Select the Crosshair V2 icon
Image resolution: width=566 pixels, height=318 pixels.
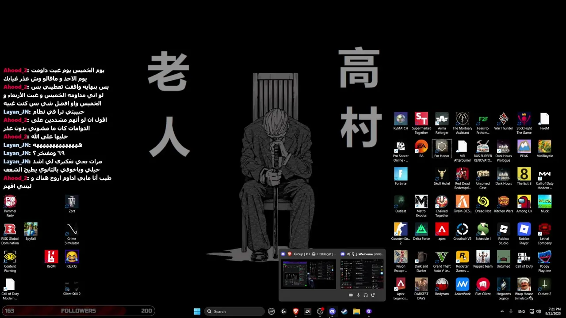(462, 232)
